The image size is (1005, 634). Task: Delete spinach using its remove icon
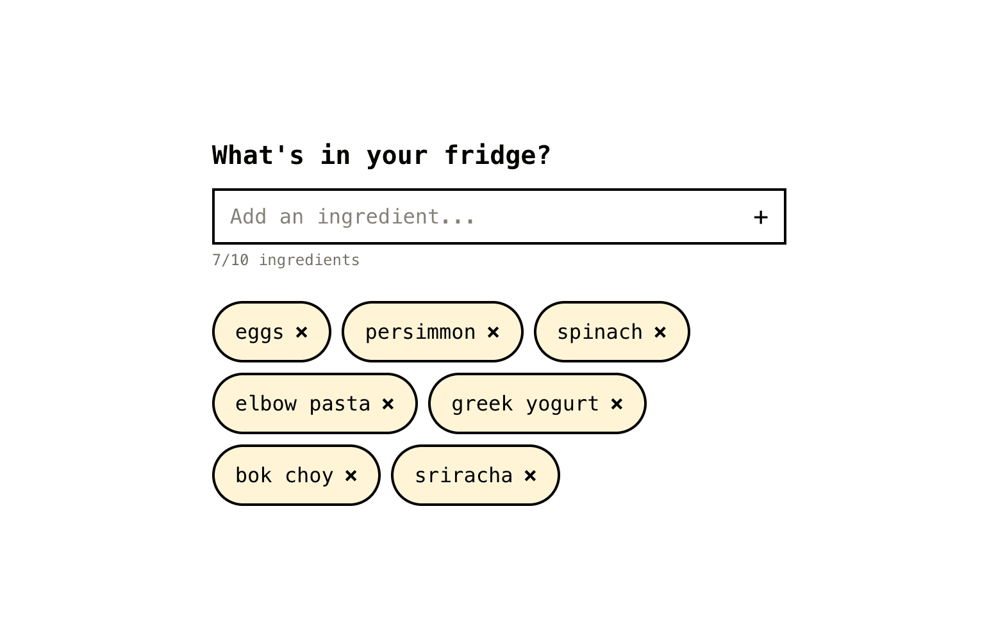pyautogui.click(x=660, y=332)
